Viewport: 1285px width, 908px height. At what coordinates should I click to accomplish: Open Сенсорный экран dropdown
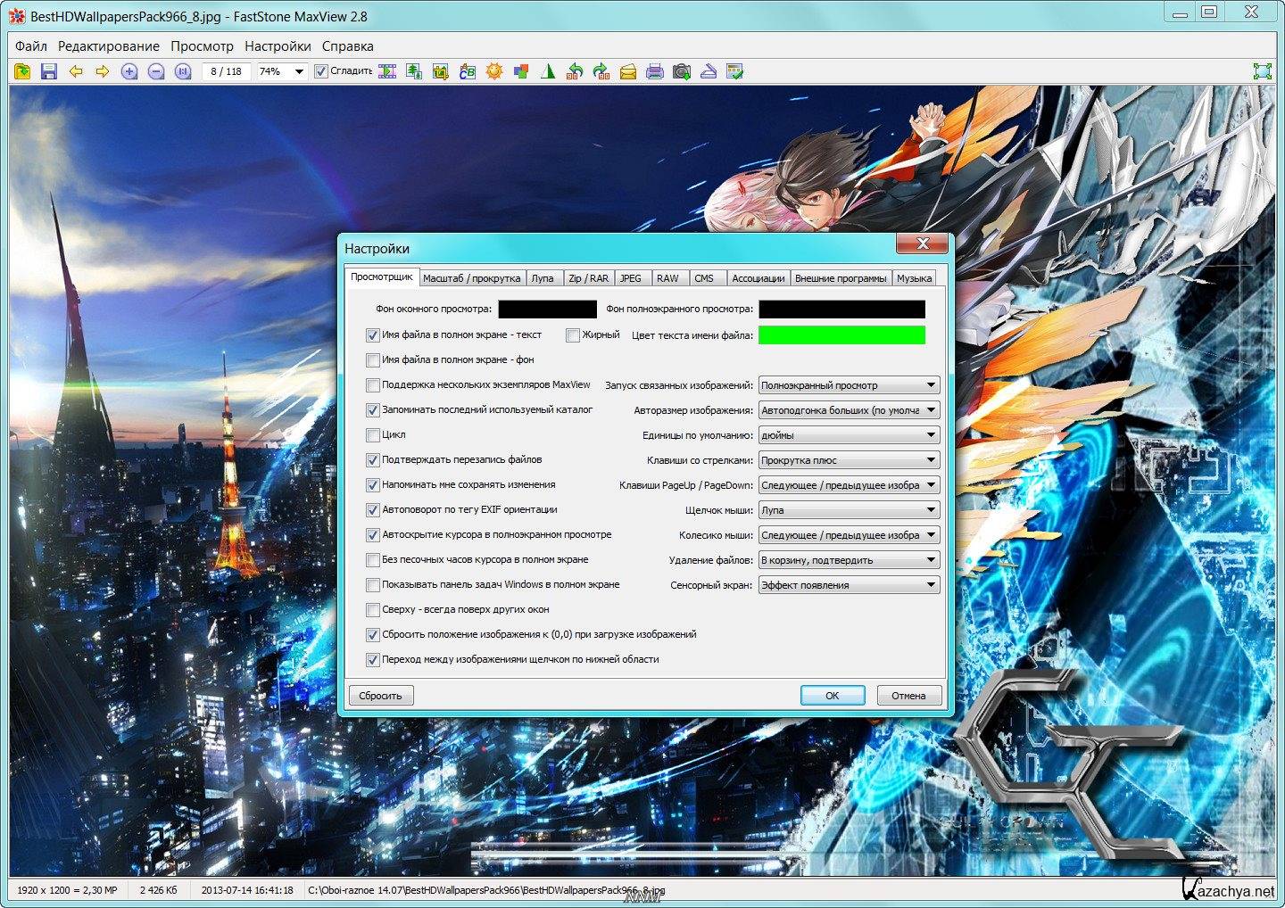tap(849, 585)
